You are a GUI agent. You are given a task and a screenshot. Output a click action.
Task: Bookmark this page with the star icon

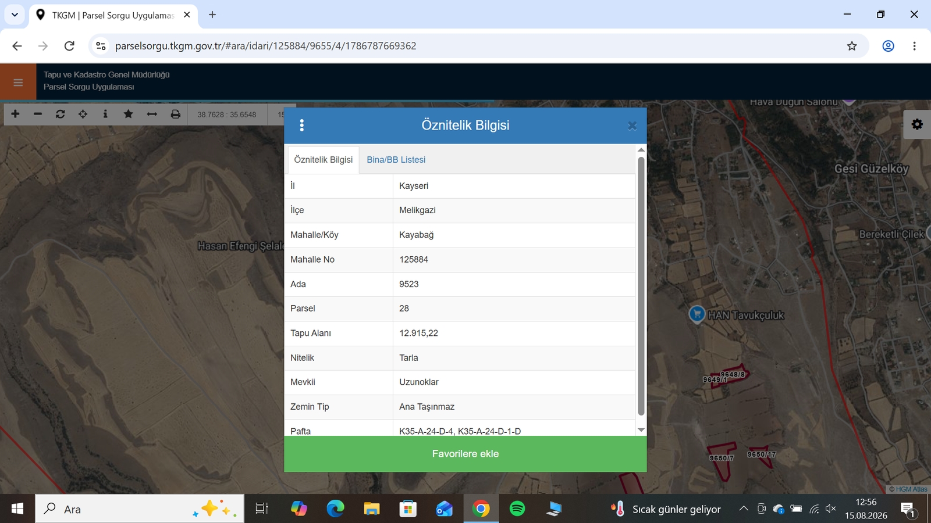pos(852,46)
